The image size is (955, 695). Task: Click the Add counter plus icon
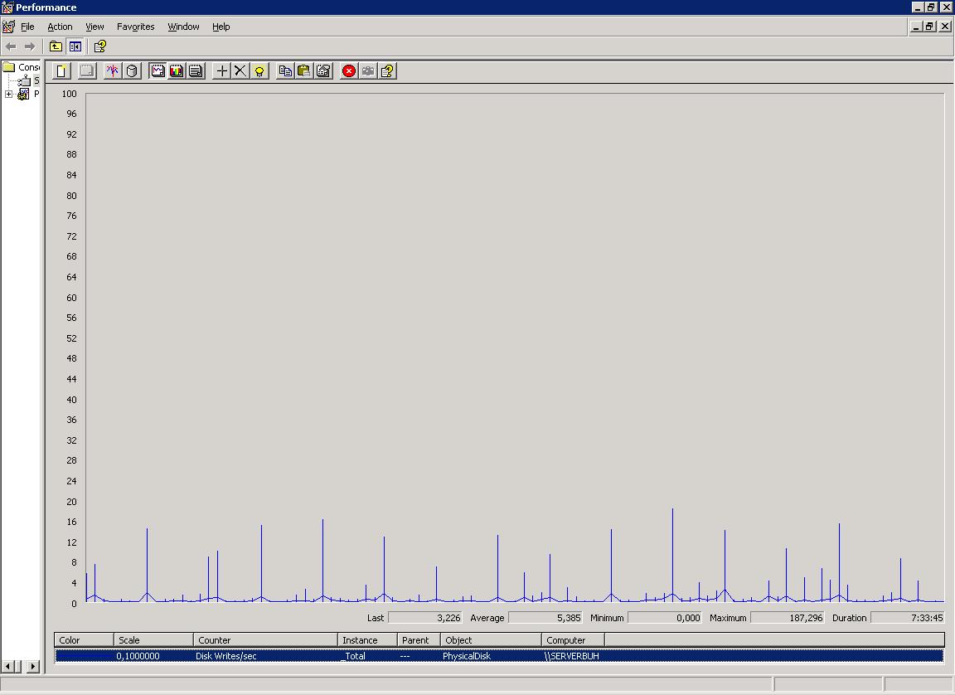(x=221, y=71)
